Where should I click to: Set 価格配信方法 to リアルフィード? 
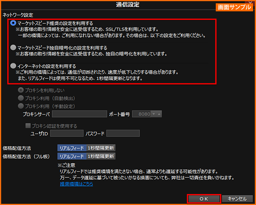point(72,148)
